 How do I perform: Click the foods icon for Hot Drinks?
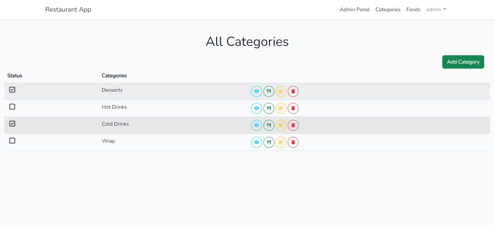(269, 108)
